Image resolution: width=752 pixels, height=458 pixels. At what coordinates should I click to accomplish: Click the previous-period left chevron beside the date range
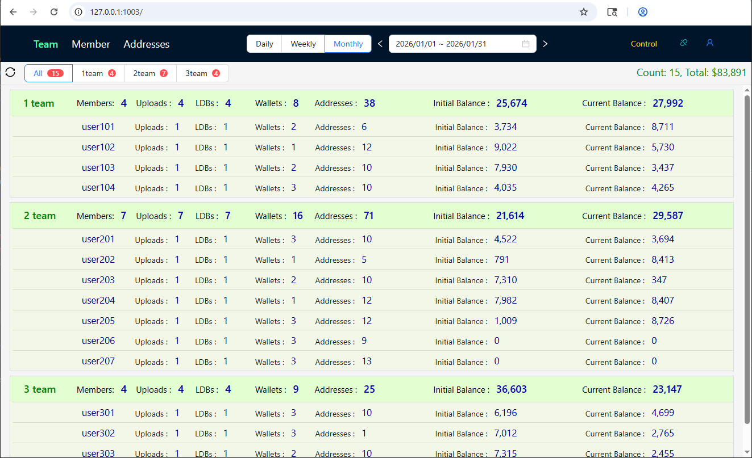[379, 43]
